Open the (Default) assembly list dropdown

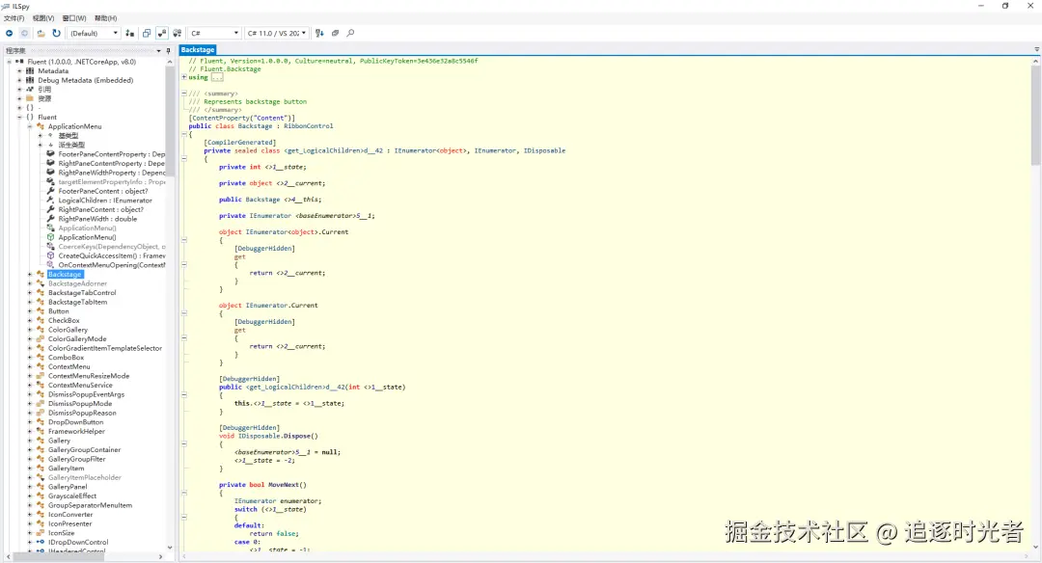[x=94, y=33]
